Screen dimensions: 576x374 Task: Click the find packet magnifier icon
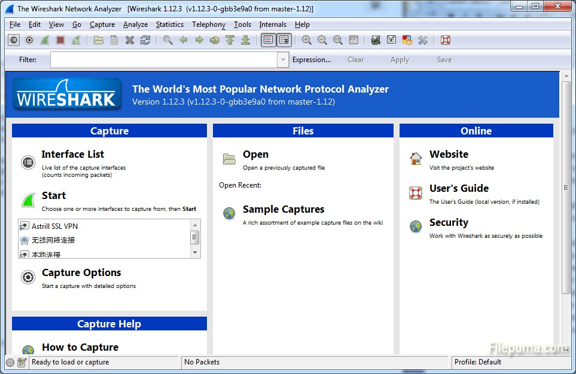pyautogui.click(x=168, y=40)
